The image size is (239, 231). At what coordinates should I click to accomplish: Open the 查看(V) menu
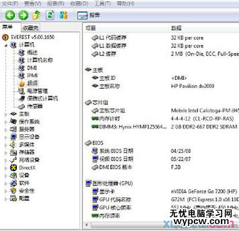[33, 4]
